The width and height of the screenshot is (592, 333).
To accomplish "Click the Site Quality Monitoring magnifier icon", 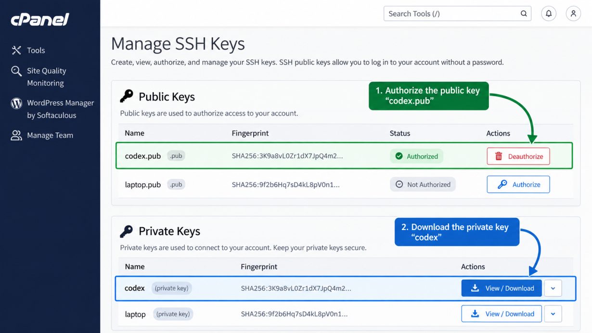I will tap(16, 71).
